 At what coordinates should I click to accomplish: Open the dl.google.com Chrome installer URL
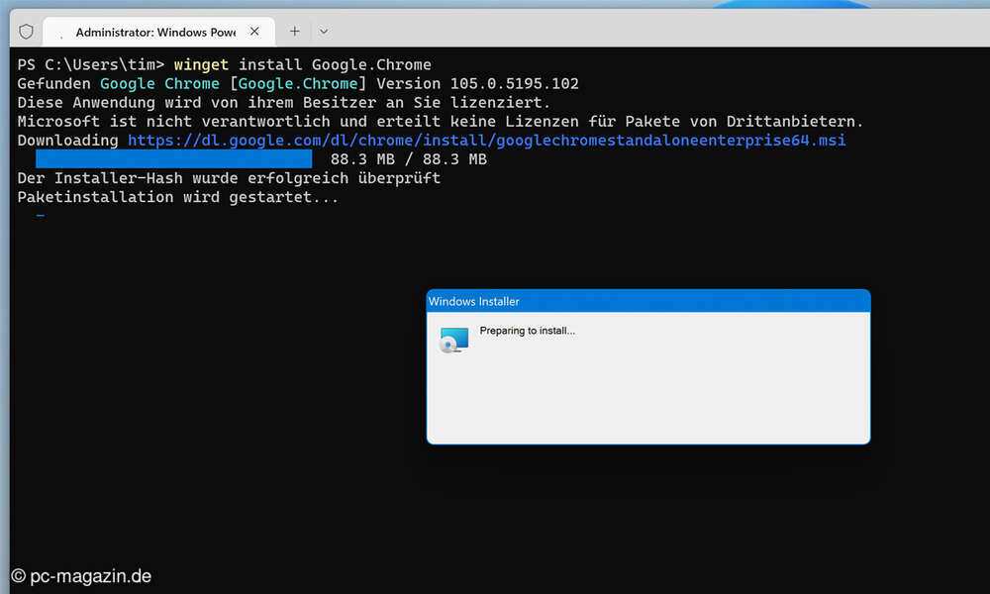[x=486, y=141]
